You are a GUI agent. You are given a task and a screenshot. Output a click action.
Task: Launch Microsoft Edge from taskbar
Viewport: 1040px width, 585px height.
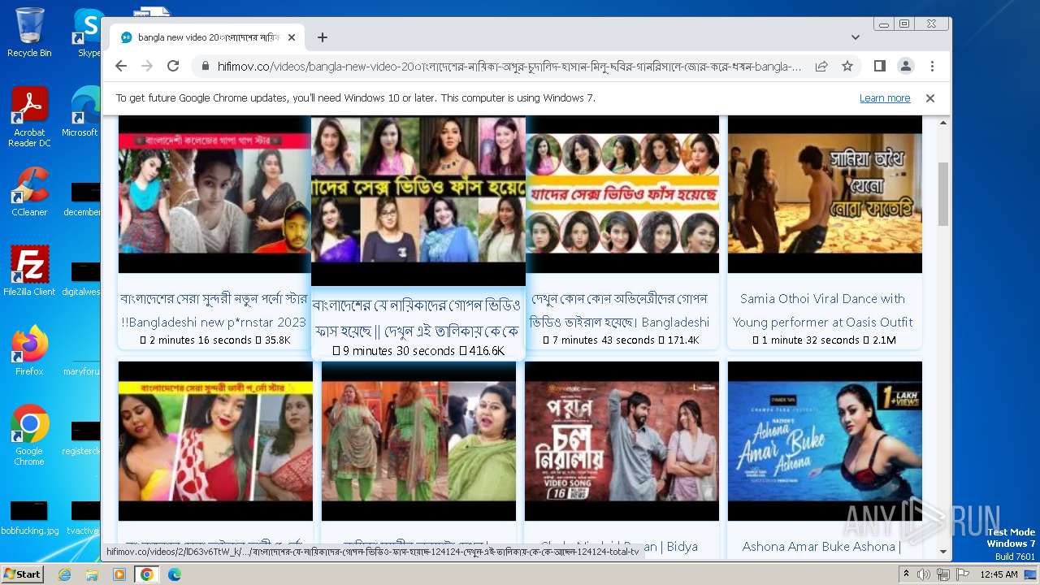(x=174, y=574)
